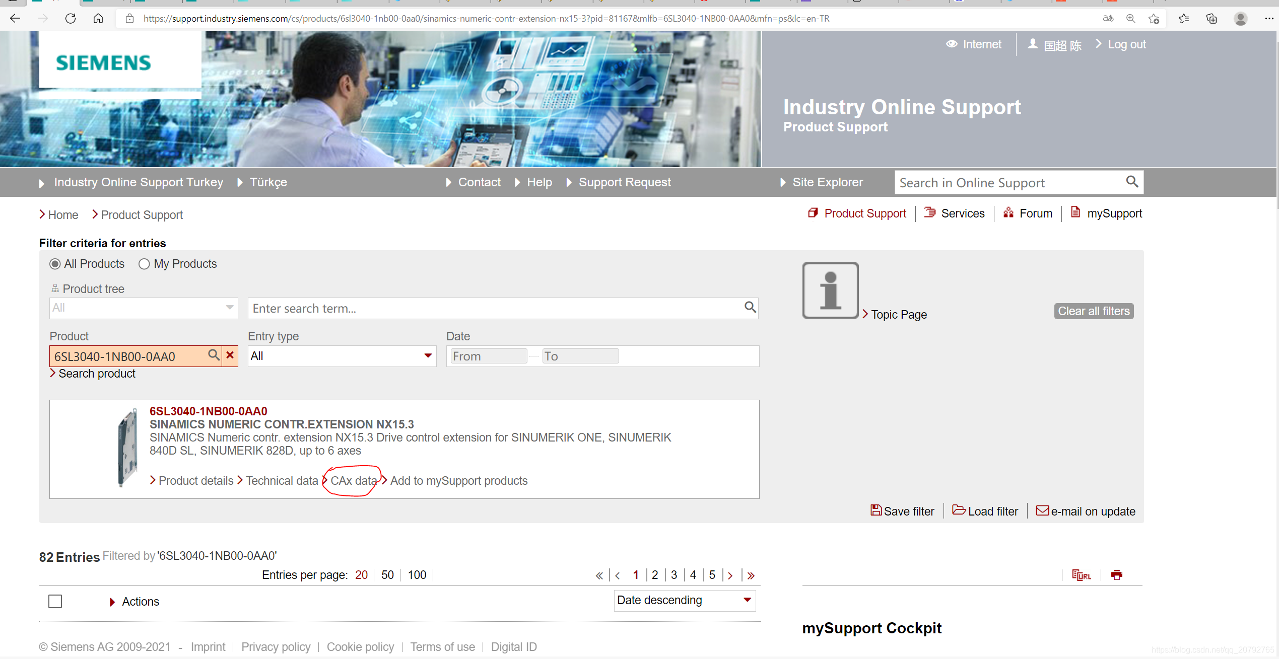The height and width of the screenshot is (659, 1279).
Task: Copy the entry list URL icon
Action: pyautogui.click(x=1082, y=575)
